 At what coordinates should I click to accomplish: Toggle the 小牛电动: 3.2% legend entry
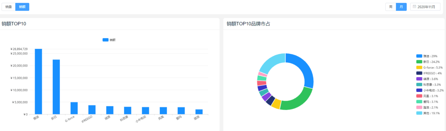[430, 90]
